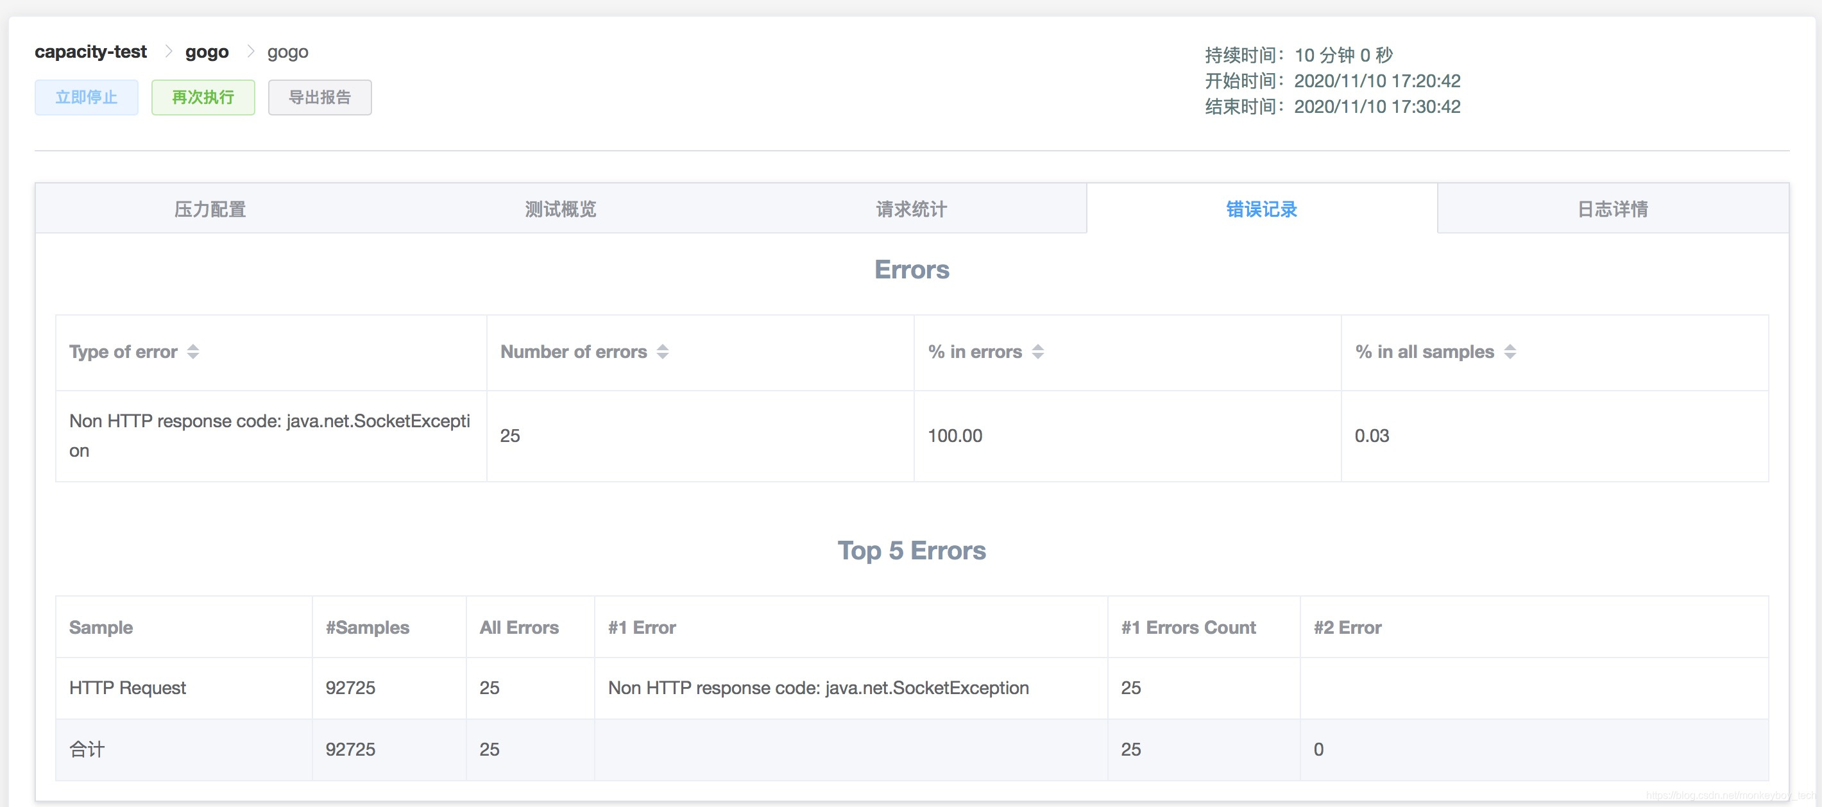This screenshot has width=1822, height=807.
Task: Click the Top 5 Errors heading
Action: [x=912, y=550]
